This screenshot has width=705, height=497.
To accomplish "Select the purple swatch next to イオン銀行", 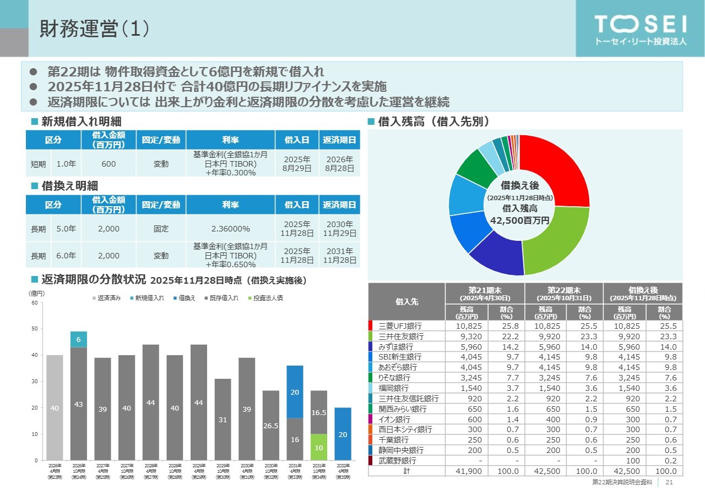I will coord(371,419).
